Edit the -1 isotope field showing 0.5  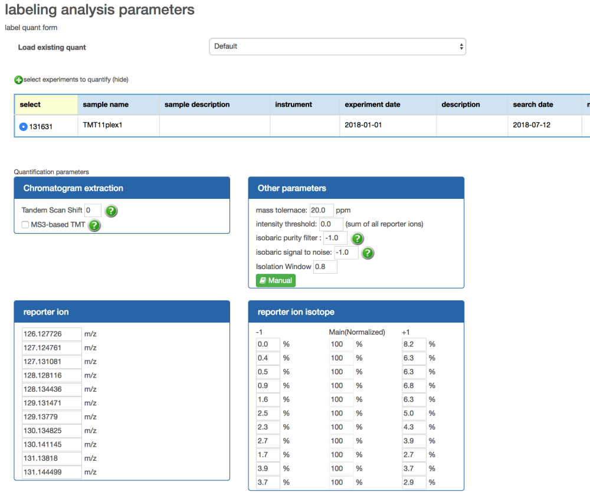268,372
